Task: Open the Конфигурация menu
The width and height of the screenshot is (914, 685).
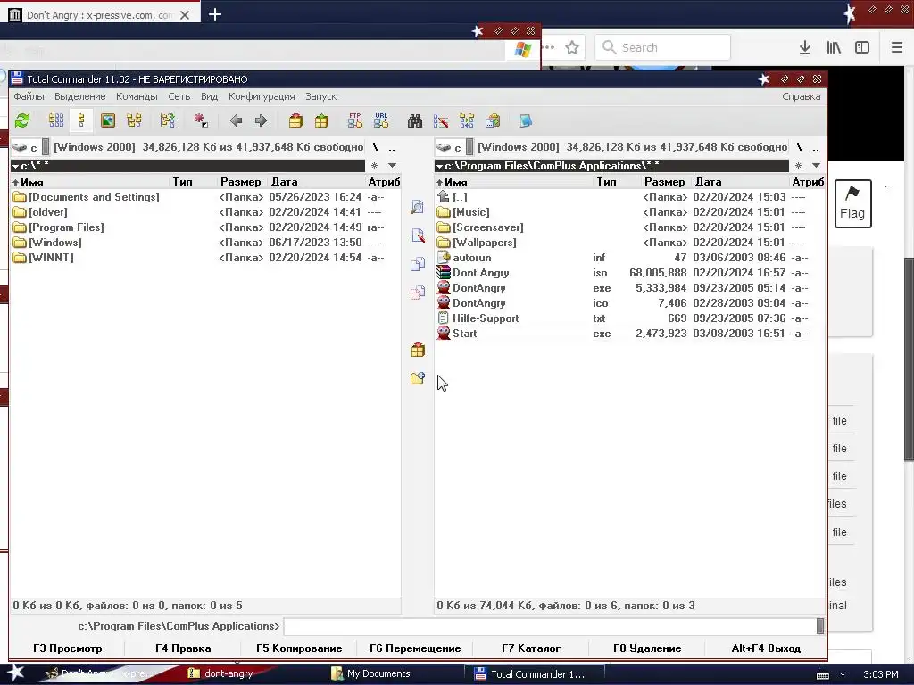Action: pos(262,96)
